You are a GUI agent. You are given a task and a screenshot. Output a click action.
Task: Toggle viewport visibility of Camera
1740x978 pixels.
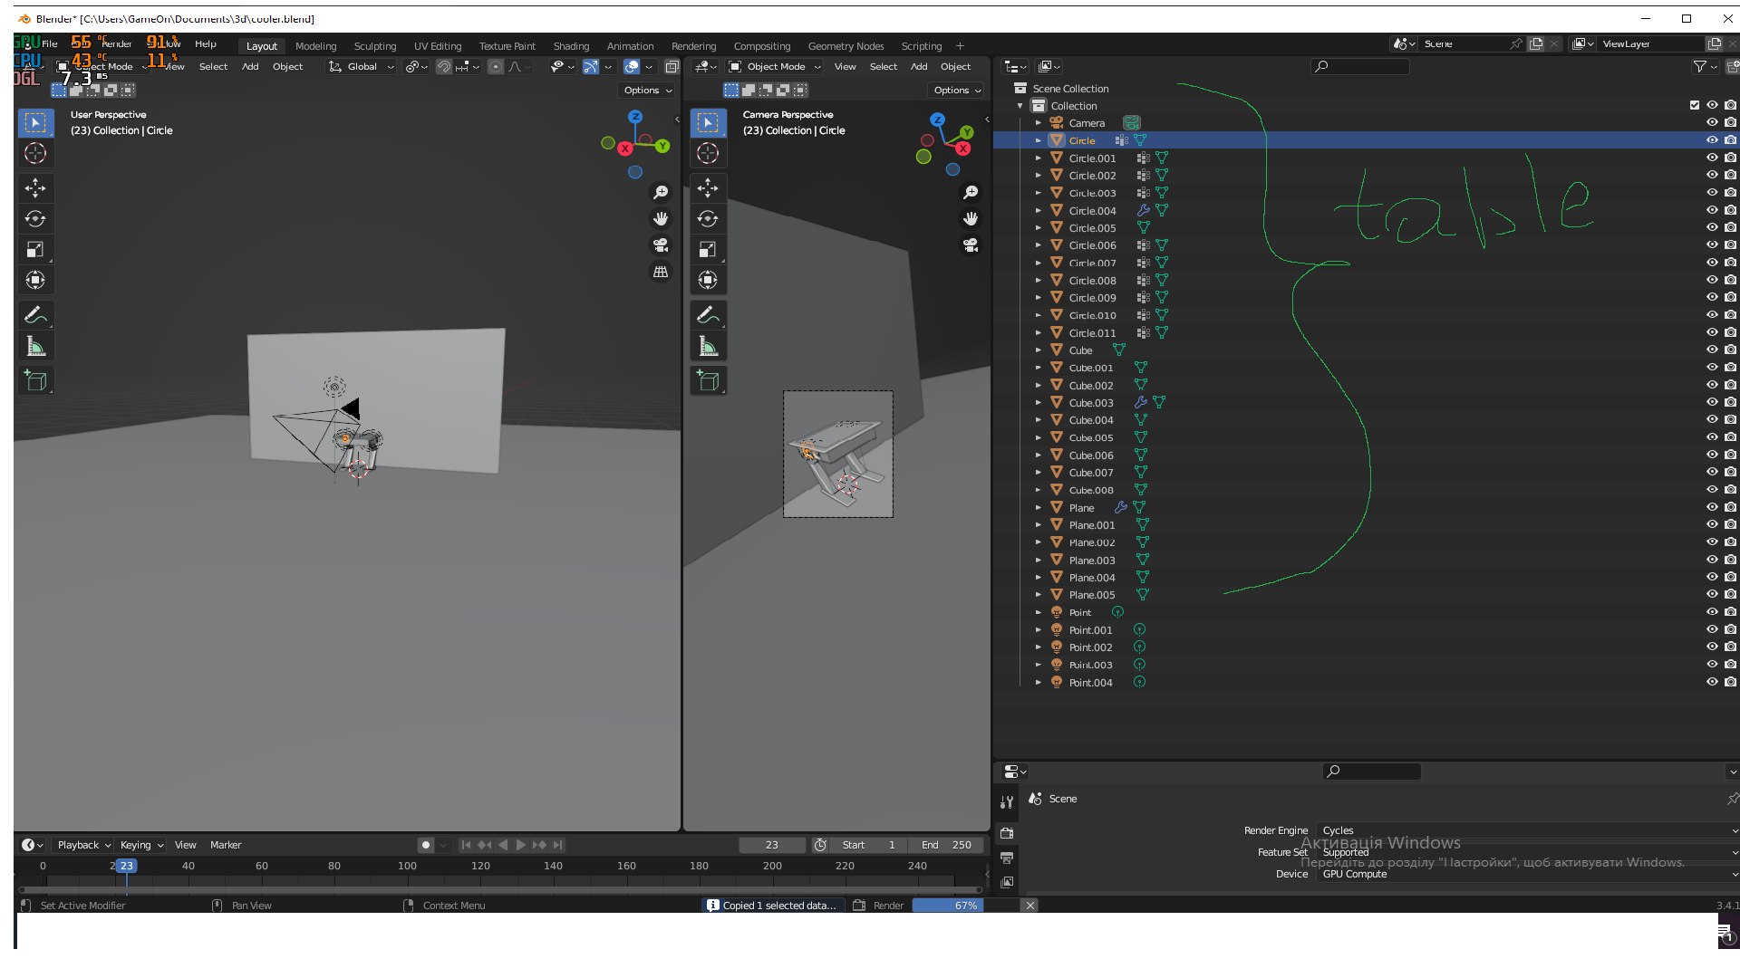[1712, 122]
